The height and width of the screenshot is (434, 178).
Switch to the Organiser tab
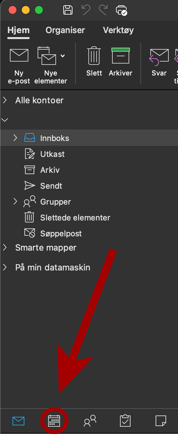click(65, 30)
